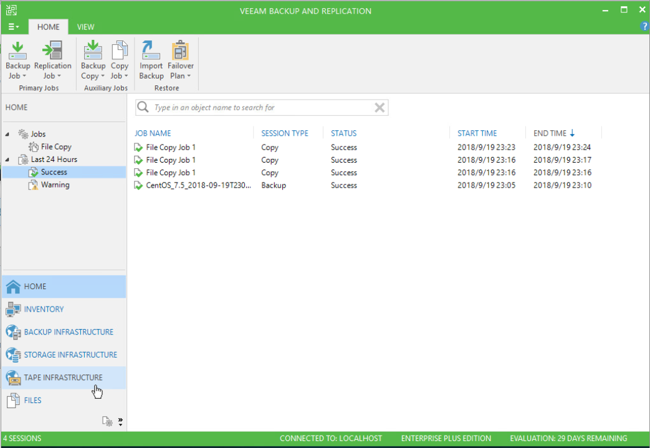The image size is (650, 448).
Task: Click end time 2018/9/19 23:10
Action: tap(562, 185)
